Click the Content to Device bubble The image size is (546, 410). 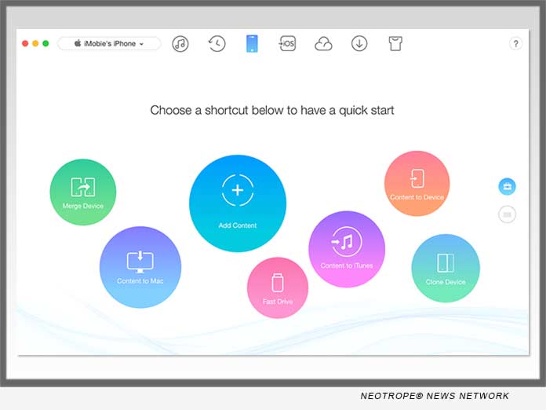pyautogui.click(x=417, y=183)
